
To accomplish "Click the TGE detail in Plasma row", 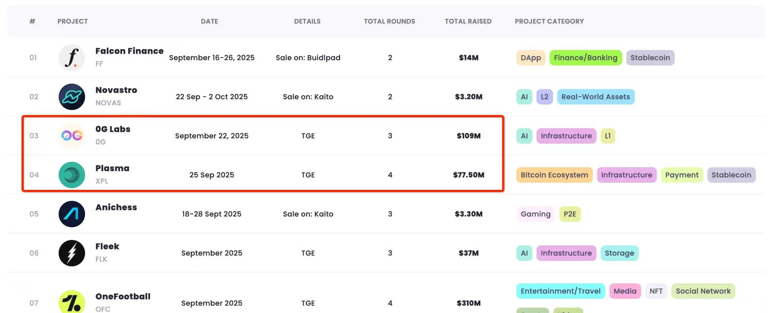I will [308, 175].
